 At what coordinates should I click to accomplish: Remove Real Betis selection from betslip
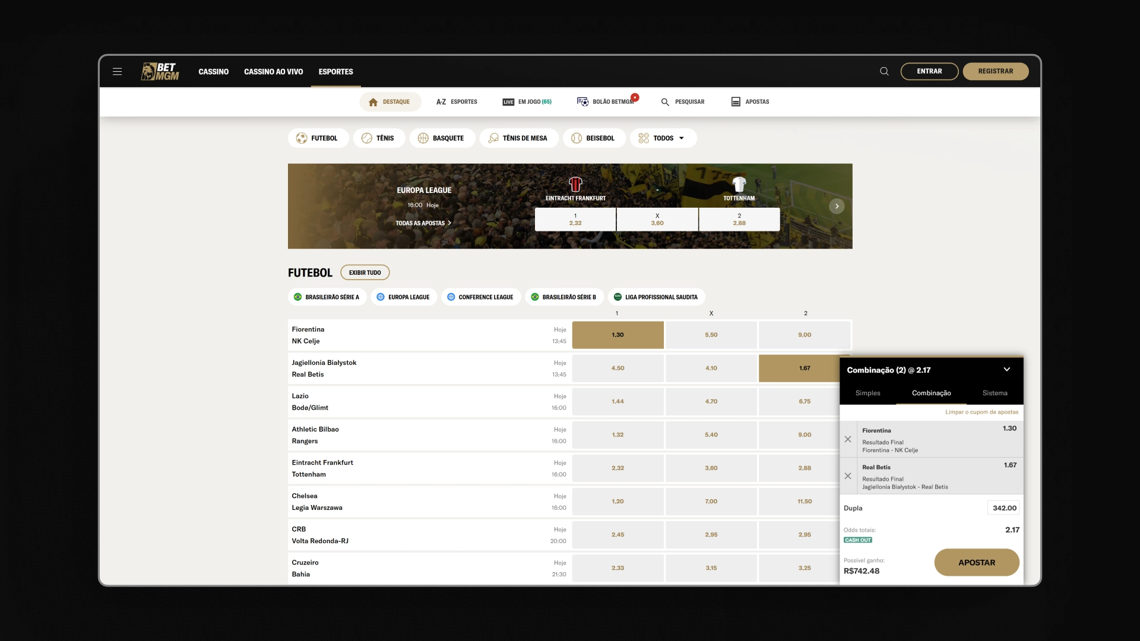pos(848,476)
